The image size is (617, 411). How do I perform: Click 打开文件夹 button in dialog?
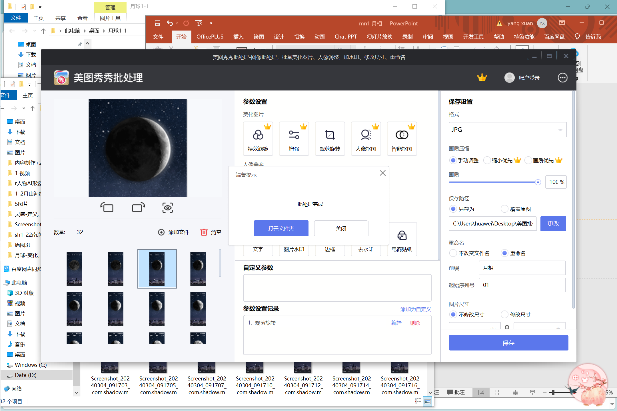tap(281, 228)
